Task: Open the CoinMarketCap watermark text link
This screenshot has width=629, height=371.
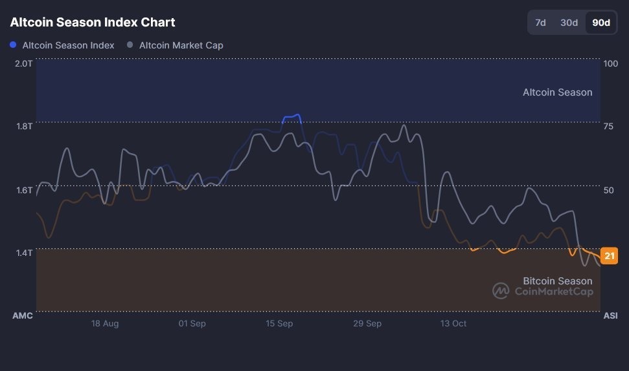Action: [x=553, y=291]
